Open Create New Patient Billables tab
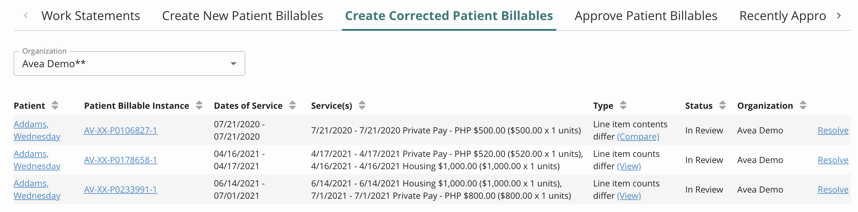This screenshot has width=858, height=212. pyautogui.click(x=242, y=16)
